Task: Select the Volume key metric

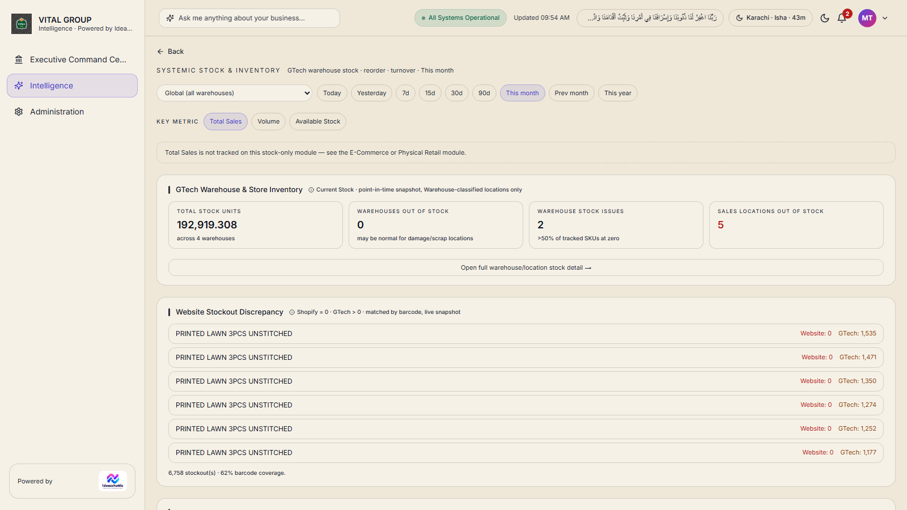Action: tap(269, 121)
